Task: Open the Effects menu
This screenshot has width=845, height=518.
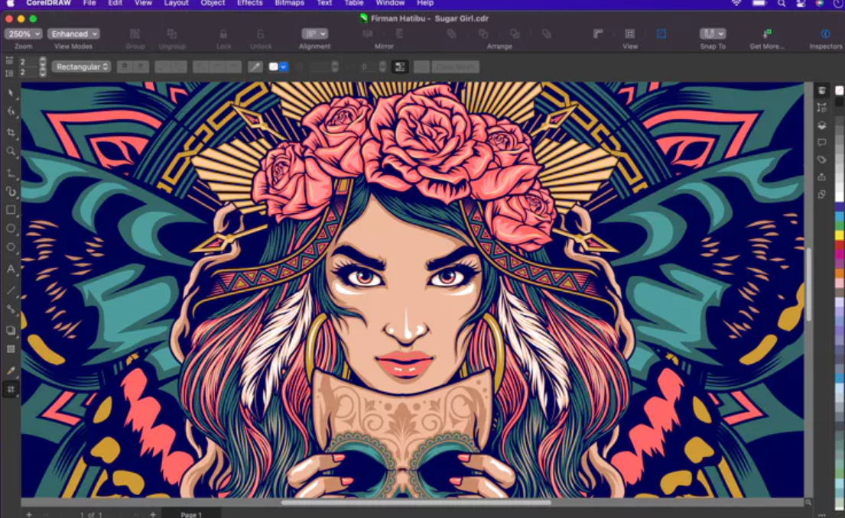Action: (x=250, y=3)
